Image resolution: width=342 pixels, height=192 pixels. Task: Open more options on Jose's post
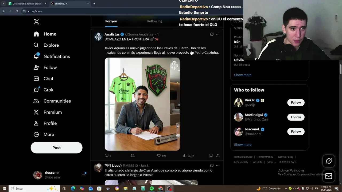[x=218, y=166]
